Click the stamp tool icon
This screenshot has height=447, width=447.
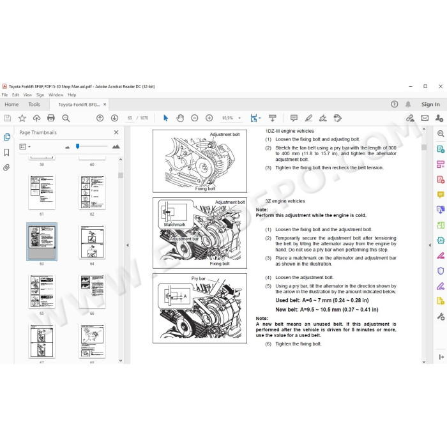338,118
